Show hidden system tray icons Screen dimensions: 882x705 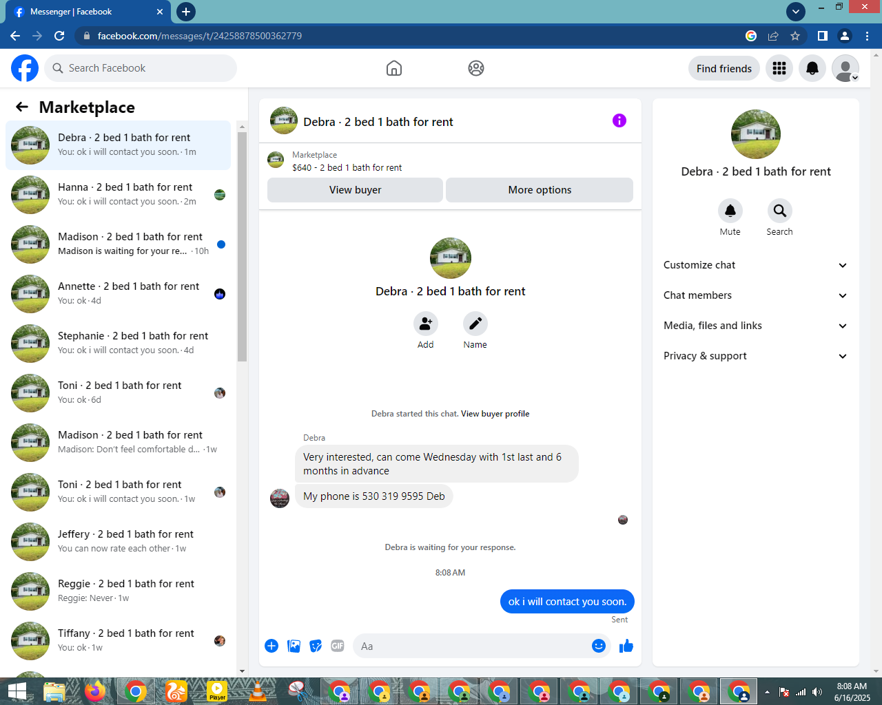click(x=767, y=692)
